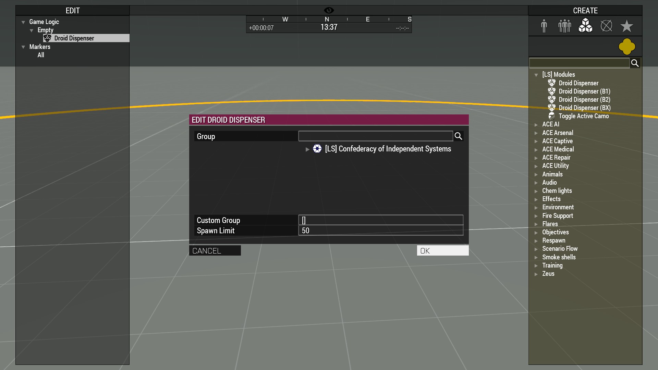Expand the Confederacy of Independent Systems group

[307, 149]
